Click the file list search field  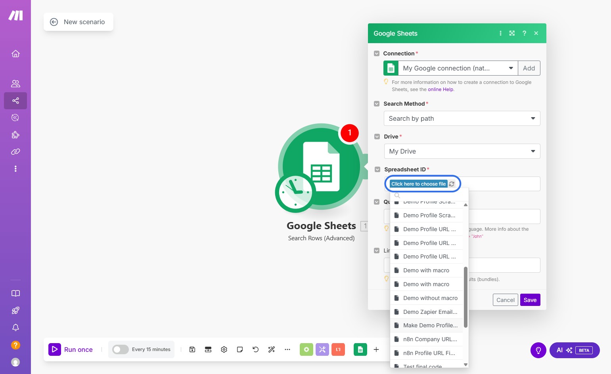point(429,196)
